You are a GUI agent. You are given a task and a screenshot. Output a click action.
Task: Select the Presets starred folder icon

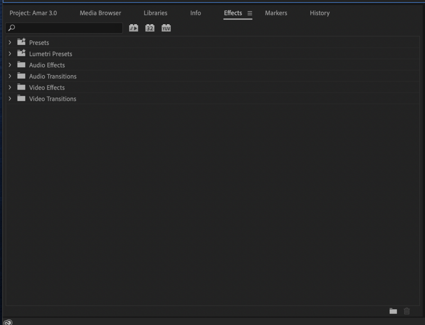pyautogui.click(x=22, y=42)
